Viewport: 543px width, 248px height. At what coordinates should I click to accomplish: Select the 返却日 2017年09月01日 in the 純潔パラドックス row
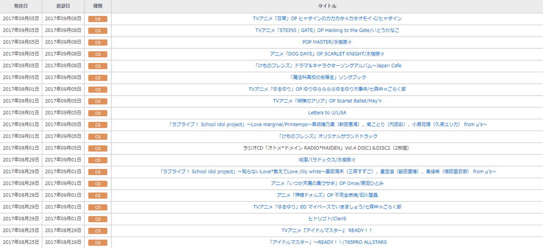63,160
